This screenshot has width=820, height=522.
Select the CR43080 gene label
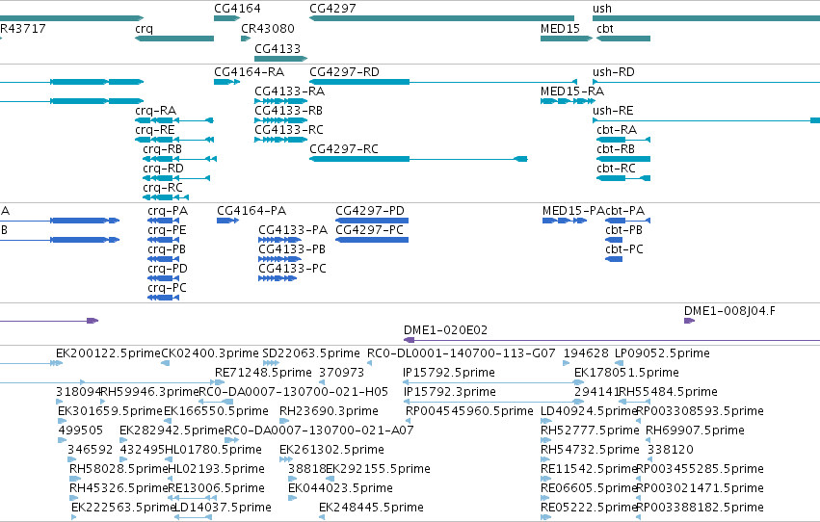coord(267,29)
